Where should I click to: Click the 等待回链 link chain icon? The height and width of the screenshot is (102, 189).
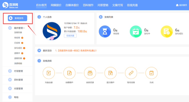[131, 73]
